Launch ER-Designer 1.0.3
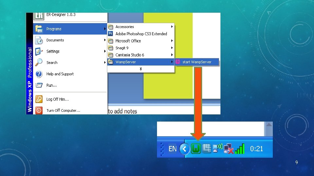This screenshot has height=176, width=314. [70, 16]
